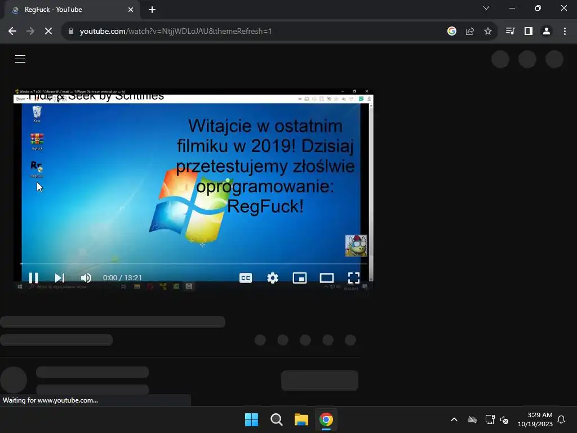Open media controls in Chrome toolbar
Image resolution: width=577 pixels, height=433 pixels.
(510, 32)
